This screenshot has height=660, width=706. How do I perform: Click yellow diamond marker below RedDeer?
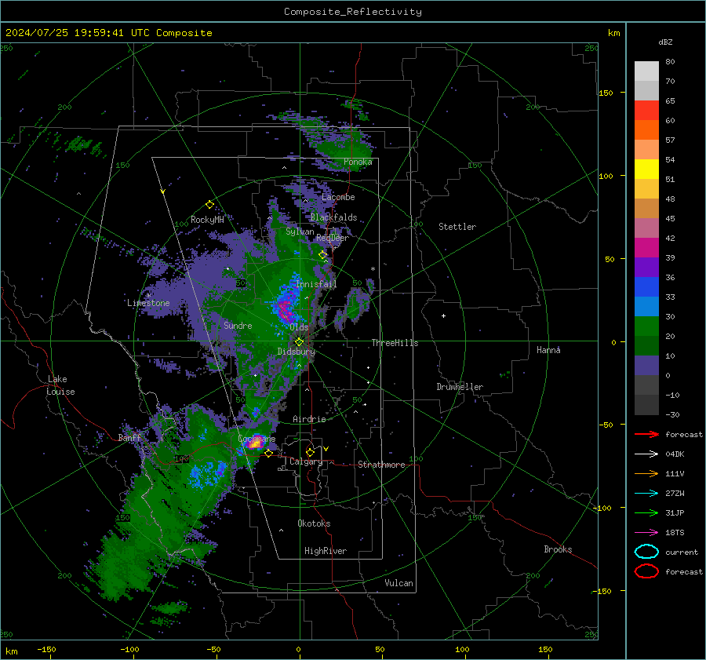point(323,255)
